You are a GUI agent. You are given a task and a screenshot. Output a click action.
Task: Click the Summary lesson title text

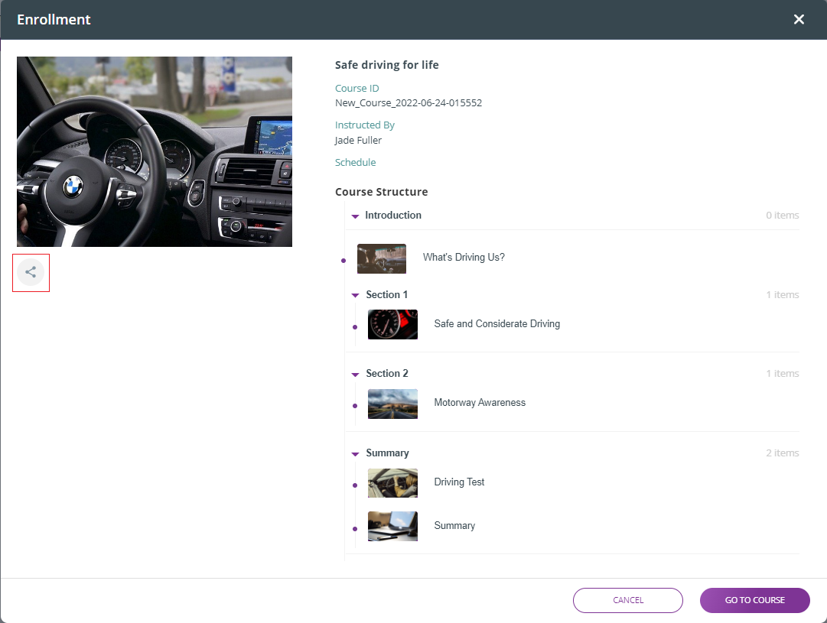click(x=454, y=525)
